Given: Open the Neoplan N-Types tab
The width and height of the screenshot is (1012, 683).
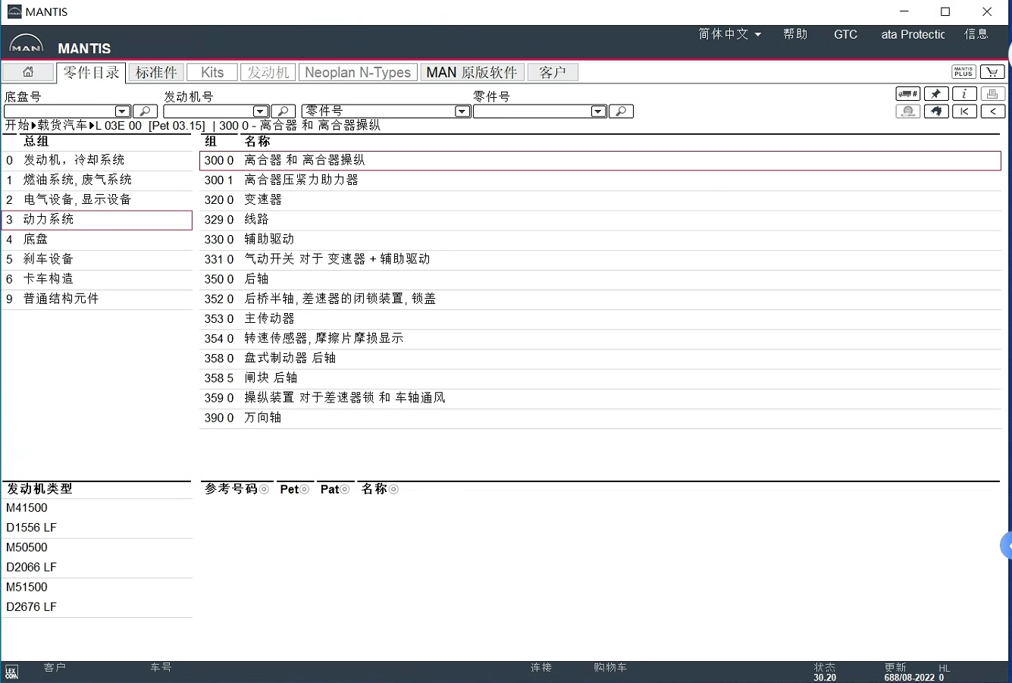Looking at the screenshot, I should [x=358, y=72].
